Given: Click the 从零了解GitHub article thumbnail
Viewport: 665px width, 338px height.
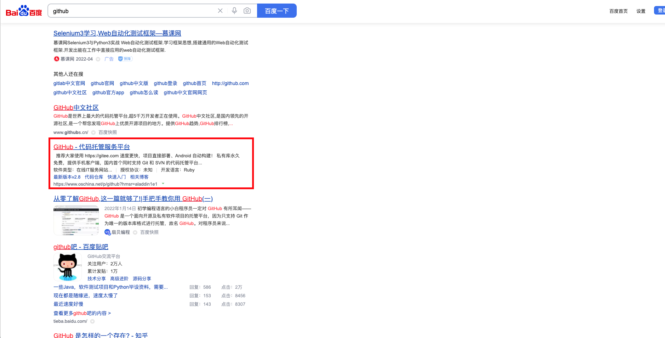Looking at the screenshot, I should (76, 220).
